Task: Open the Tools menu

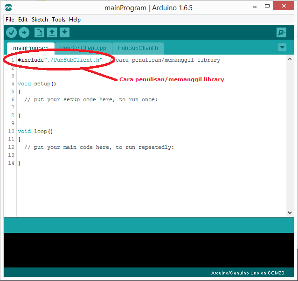Action: [x=59, y=20]
